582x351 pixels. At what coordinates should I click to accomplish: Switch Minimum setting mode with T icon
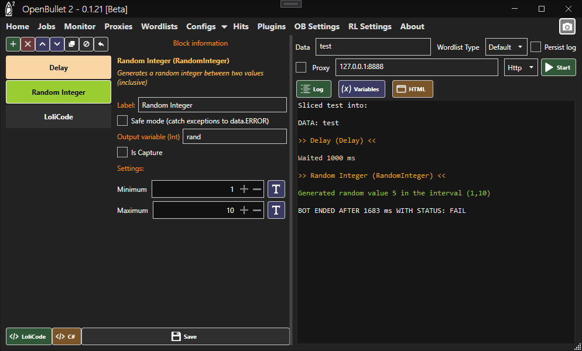tap(276, 189)
